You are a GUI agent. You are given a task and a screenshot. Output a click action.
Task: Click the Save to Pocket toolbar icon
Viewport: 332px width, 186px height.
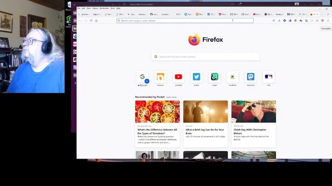pos(274,21)
